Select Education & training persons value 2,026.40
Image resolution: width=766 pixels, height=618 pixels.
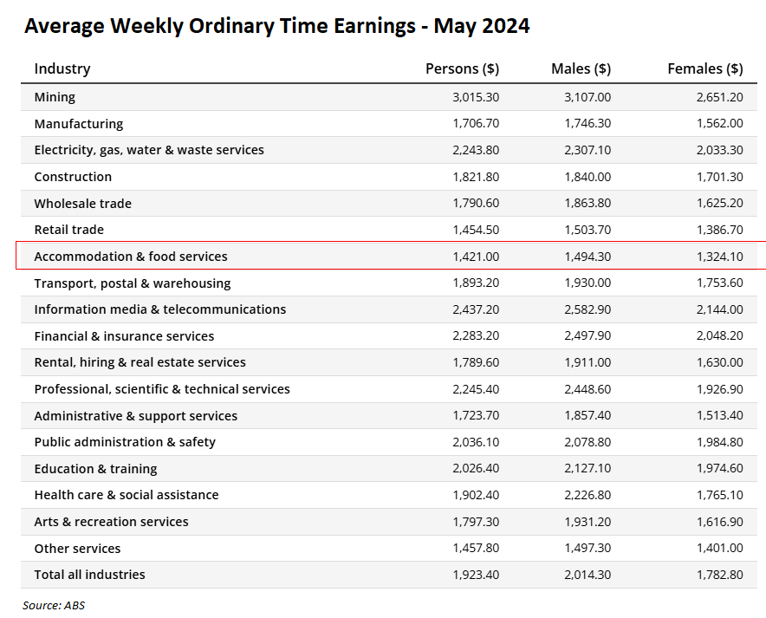[476, 469]
